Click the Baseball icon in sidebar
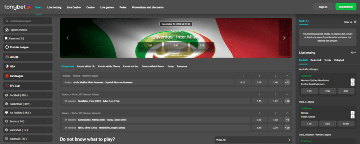 [x=6, y=139]
